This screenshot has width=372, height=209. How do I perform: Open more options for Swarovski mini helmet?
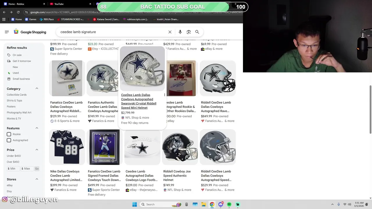(164, 95)
